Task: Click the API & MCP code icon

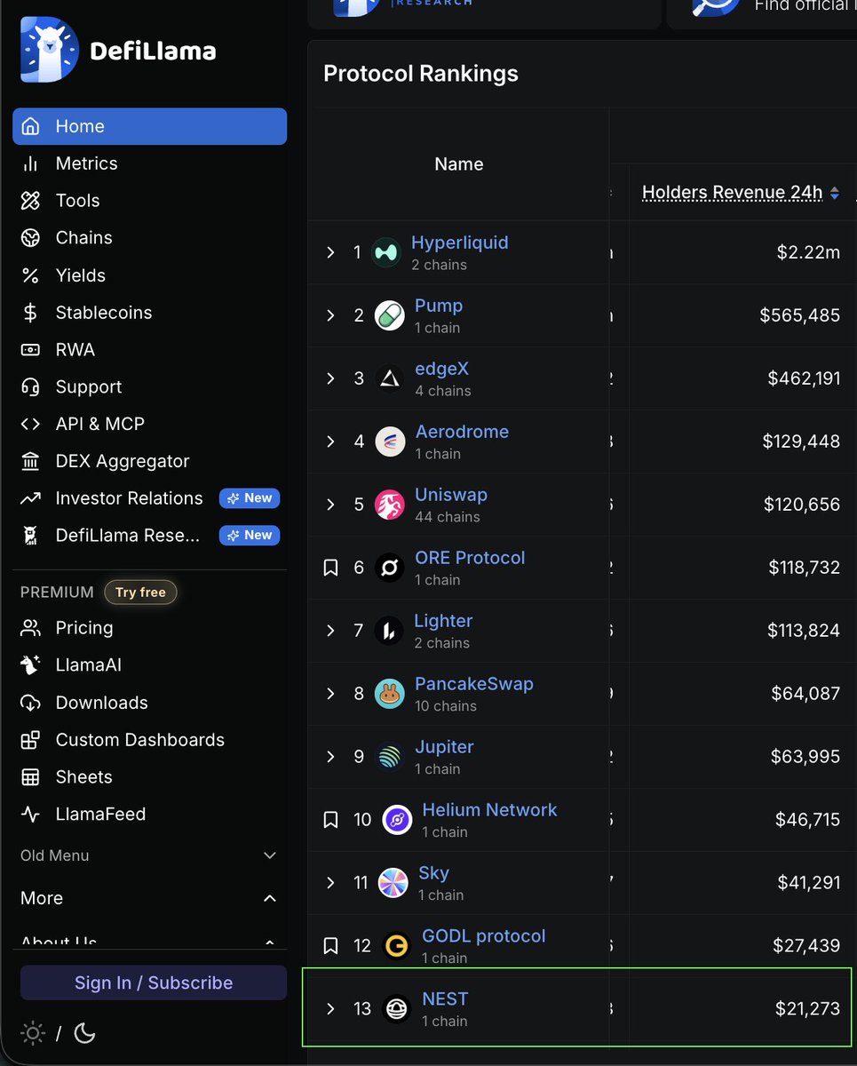Action: click(x=30, y=425)
